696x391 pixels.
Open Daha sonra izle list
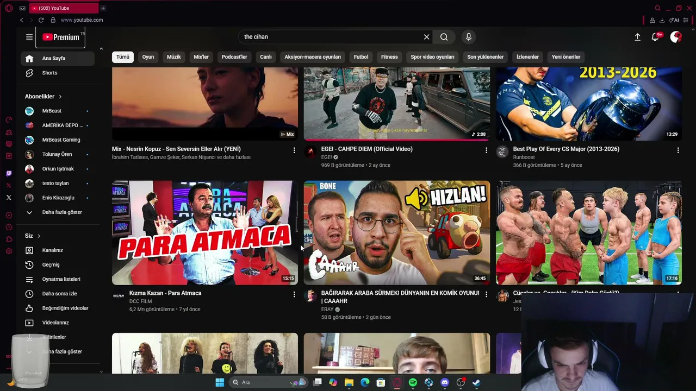(58, 294)
